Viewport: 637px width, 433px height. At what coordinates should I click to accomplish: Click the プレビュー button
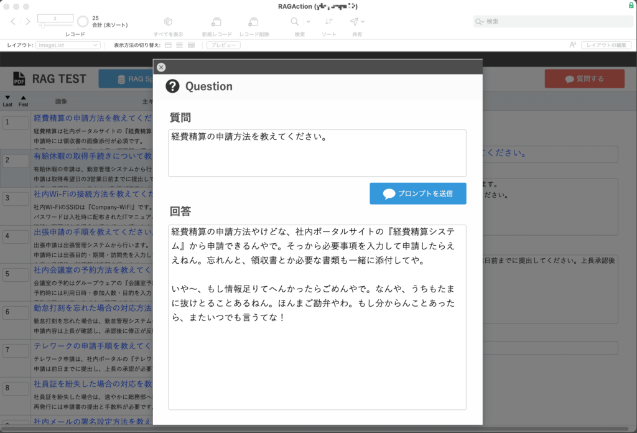(223, 45)
